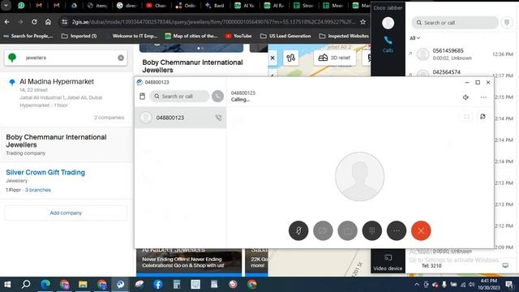The width and height of the screenshot is (519, 292).
Task: Click the disabled video button in call controls
Action: pyautogui.click(x=323, y=230)
